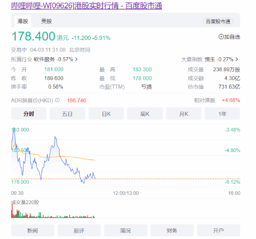
Task: Show the 月K candlestick chart
Action: point(183,113)
